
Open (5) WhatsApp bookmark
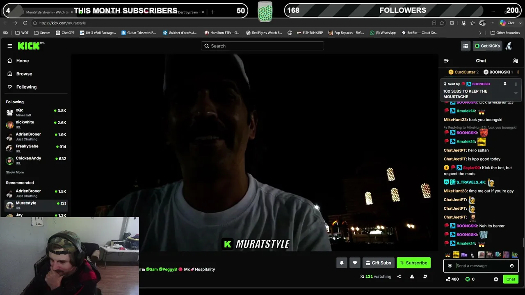(383, 33)
